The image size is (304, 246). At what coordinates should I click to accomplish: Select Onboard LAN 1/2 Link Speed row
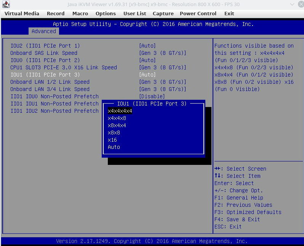50,82
